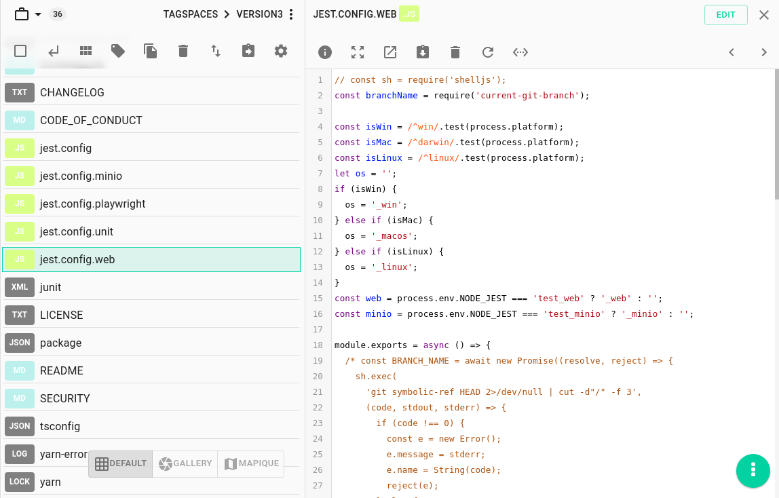Switch to the Gallery perspective
This screenshot has width=779, height=498.
click(185, 463)
